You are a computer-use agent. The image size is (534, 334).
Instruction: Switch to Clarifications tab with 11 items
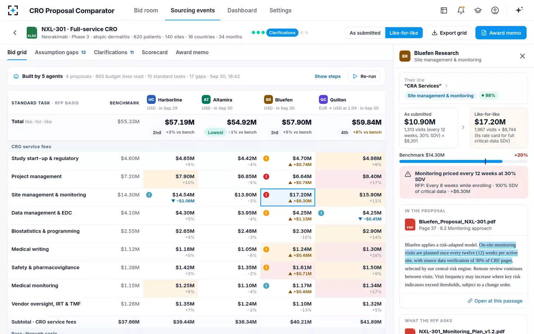point(113,52)
